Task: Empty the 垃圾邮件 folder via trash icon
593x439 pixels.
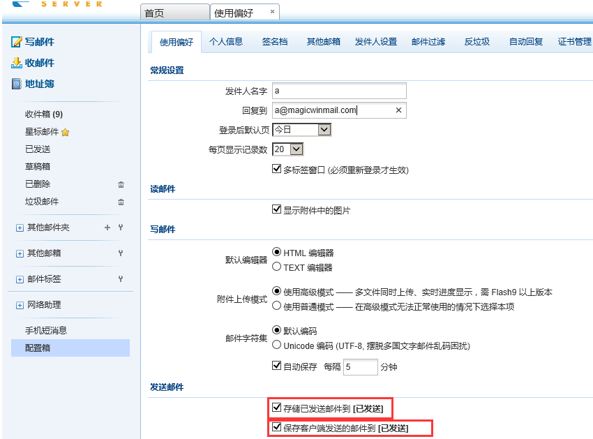Action: pyautogui.click(x=121, y=202)
